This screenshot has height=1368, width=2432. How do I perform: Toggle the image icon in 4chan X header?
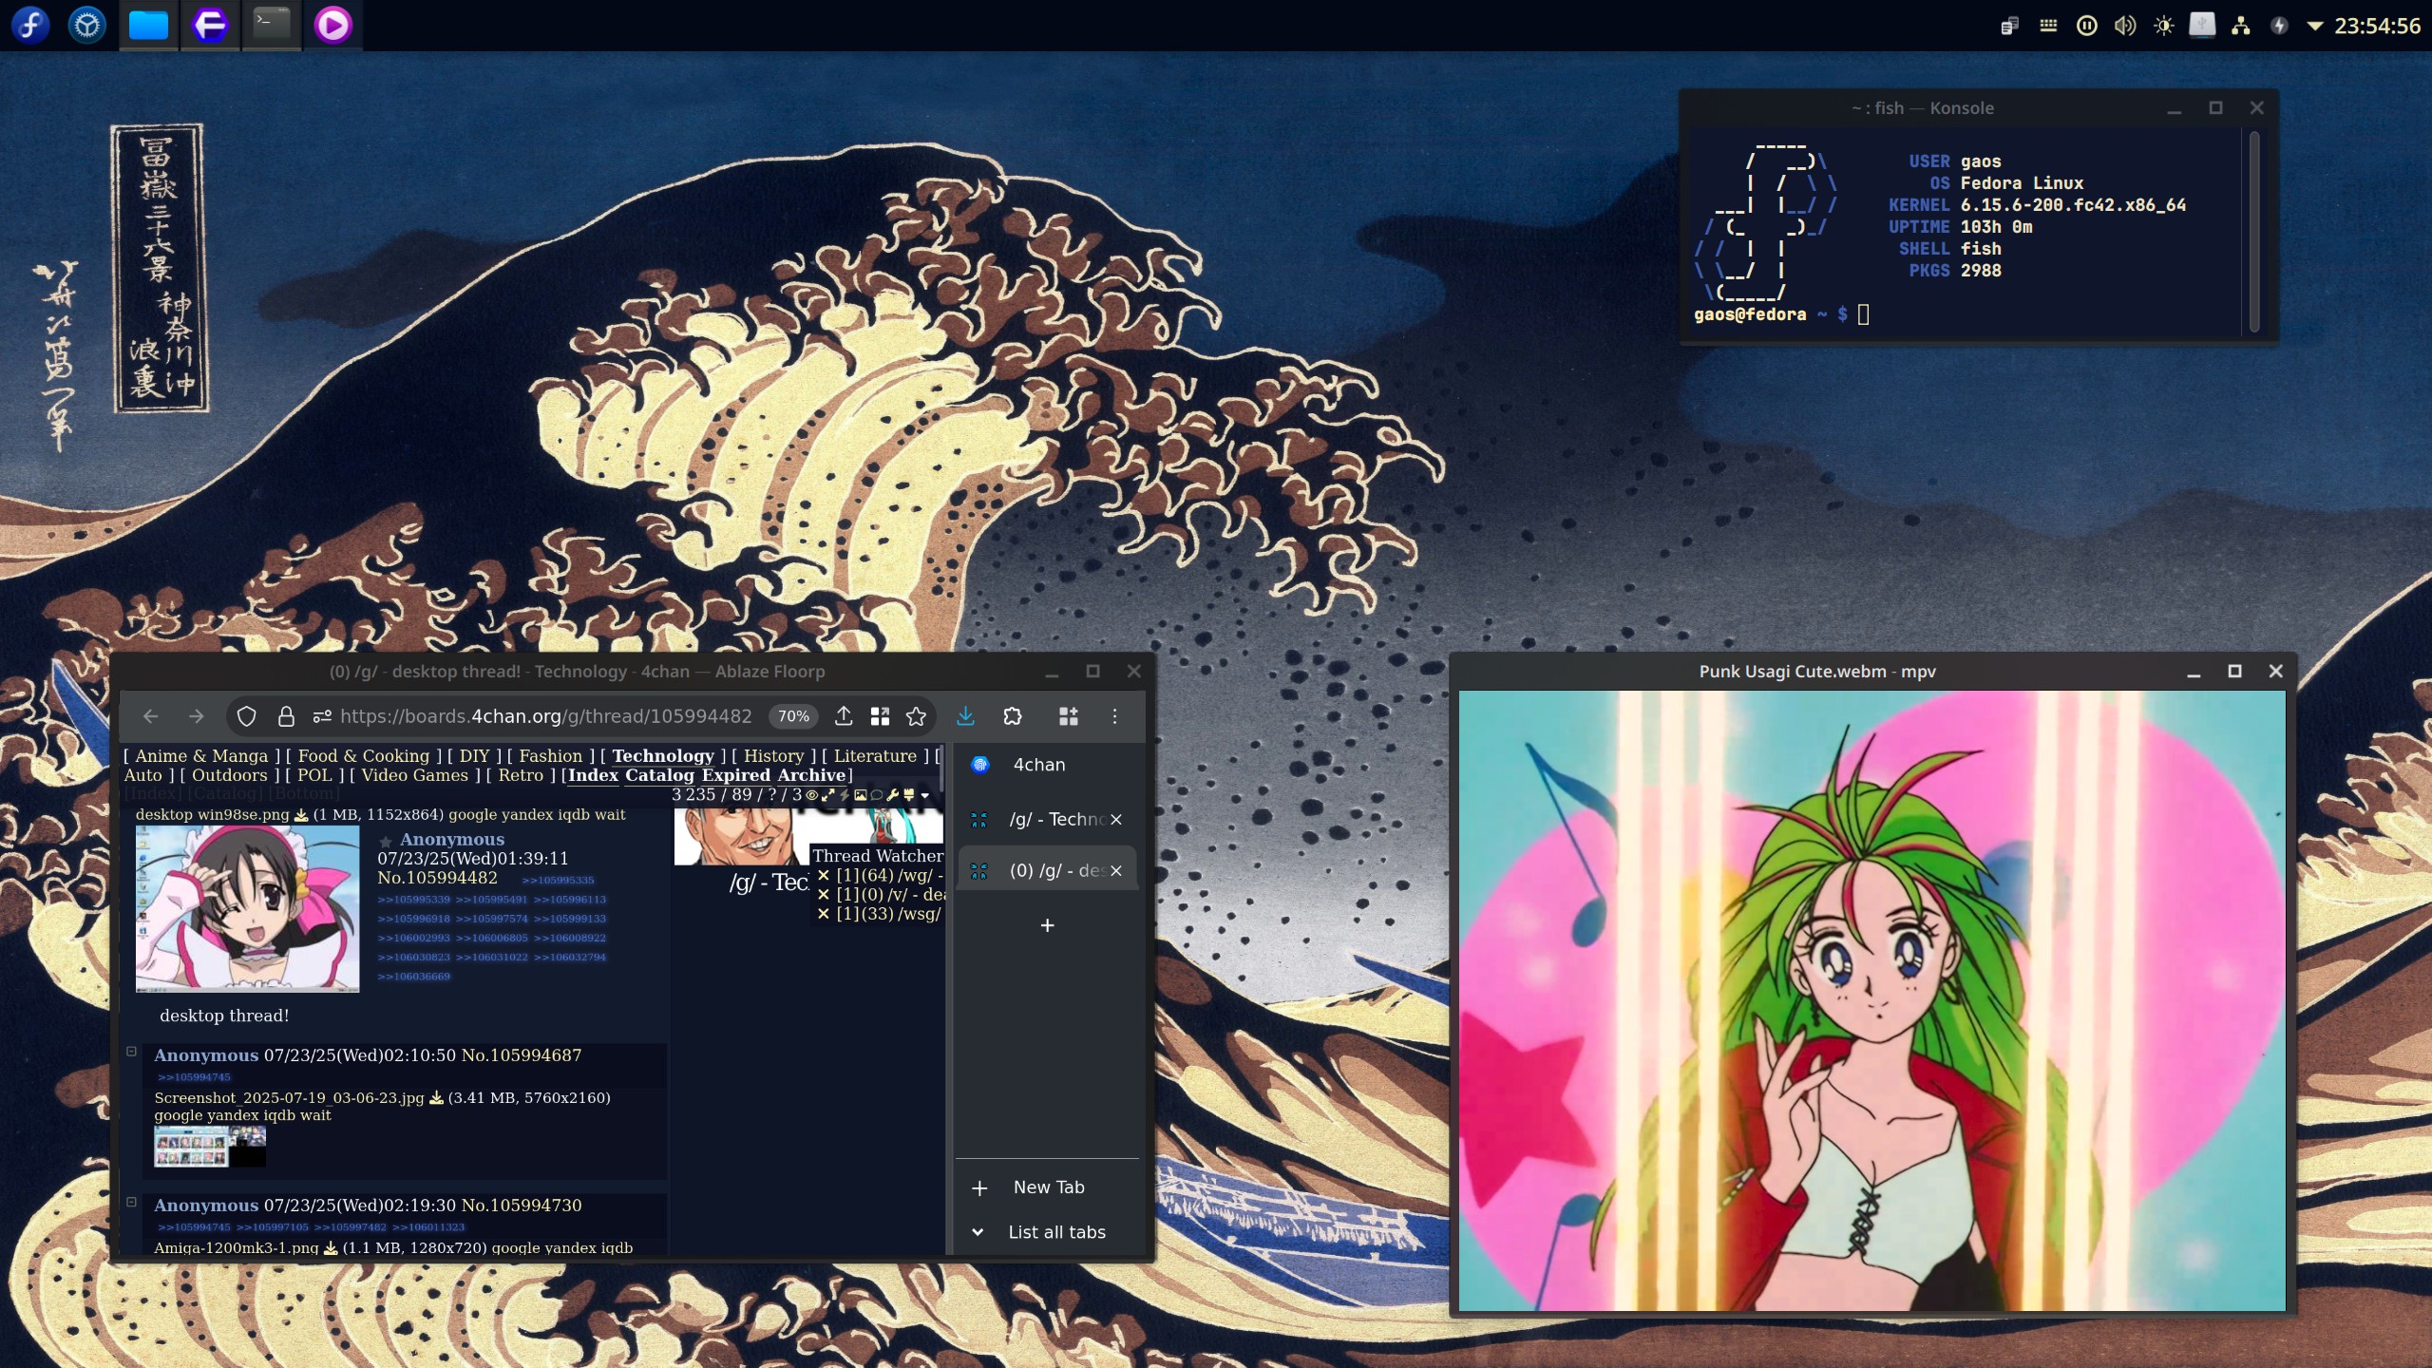pyautogui.click(x=860, y=795)
